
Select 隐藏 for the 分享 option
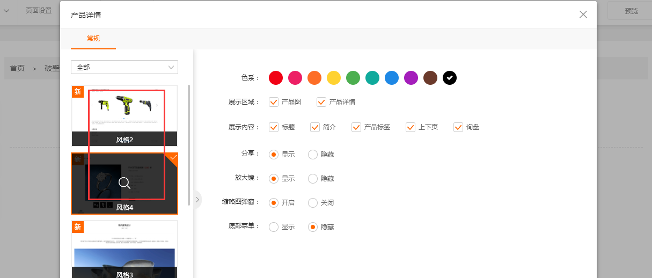pyautogui.click(x=313, y=155)
